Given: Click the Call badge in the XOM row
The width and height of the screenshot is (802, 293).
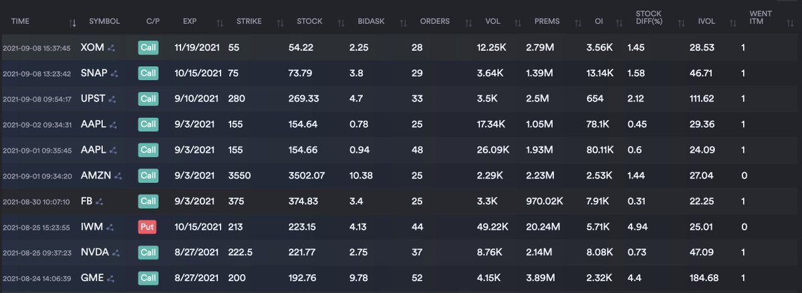Looking at the screenshot, I should pos(147,48).
